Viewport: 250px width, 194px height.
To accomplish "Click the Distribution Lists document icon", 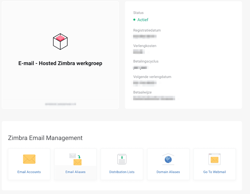I will pos(122,159).
